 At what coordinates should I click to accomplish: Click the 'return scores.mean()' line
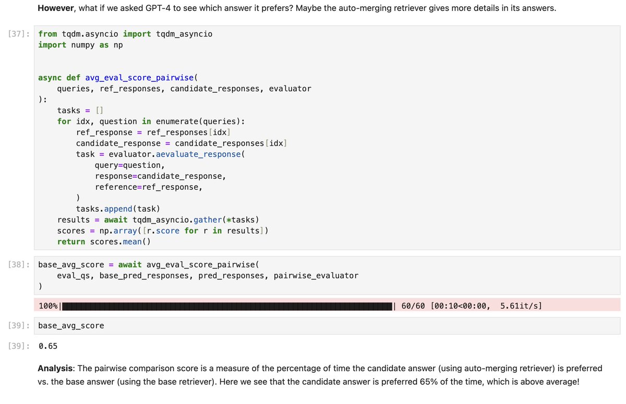click(x=103, y=242)
